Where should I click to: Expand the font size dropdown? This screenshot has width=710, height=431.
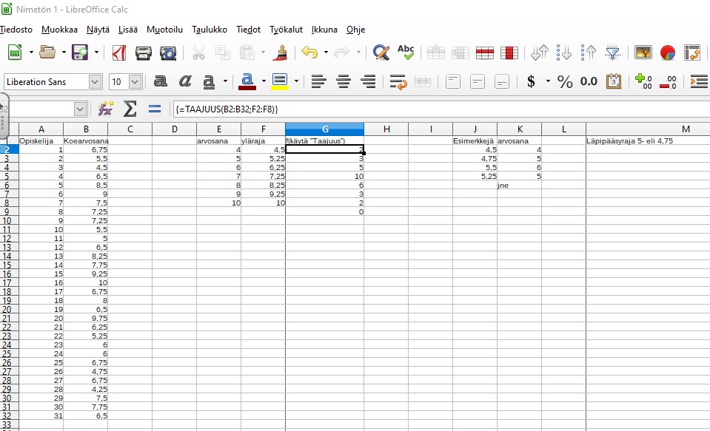coord(135,81)
